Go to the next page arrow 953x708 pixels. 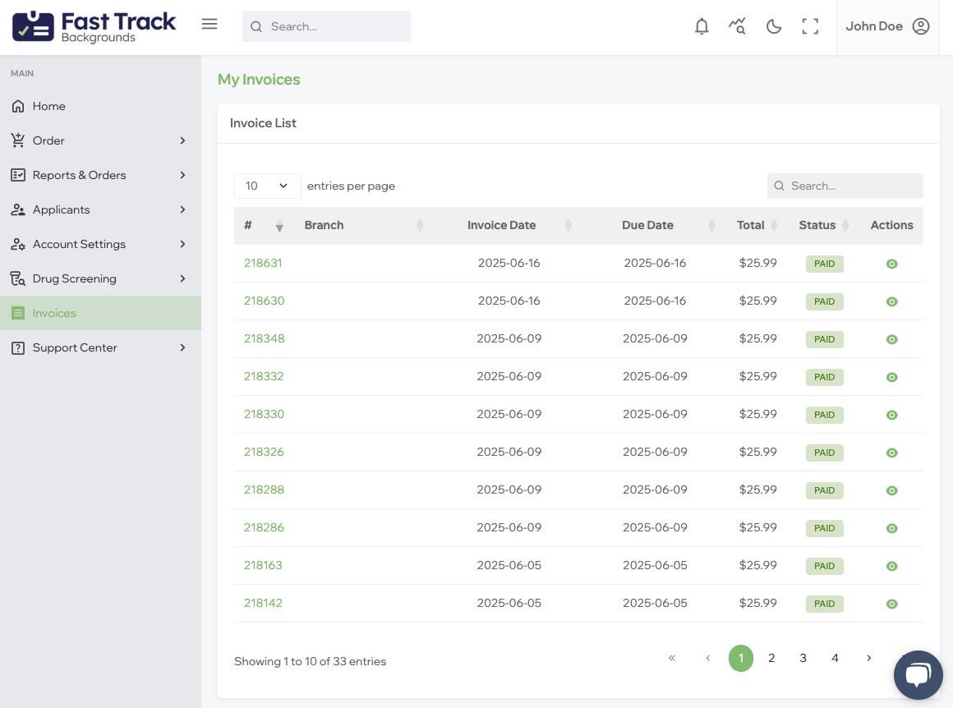[x=868, y=658]
